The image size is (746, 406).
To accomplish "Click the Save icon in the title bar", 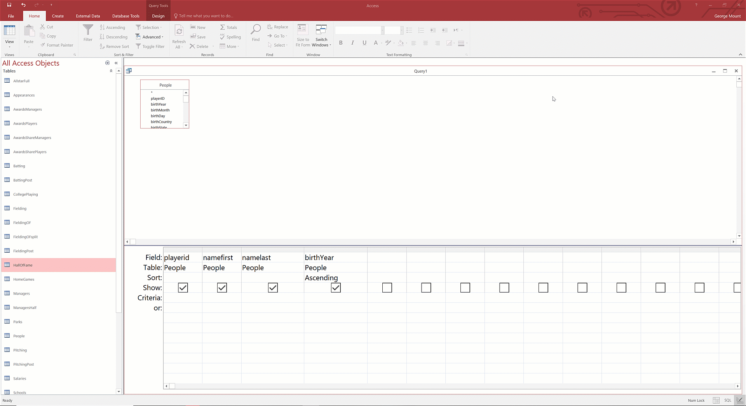I will coord(9,5).
